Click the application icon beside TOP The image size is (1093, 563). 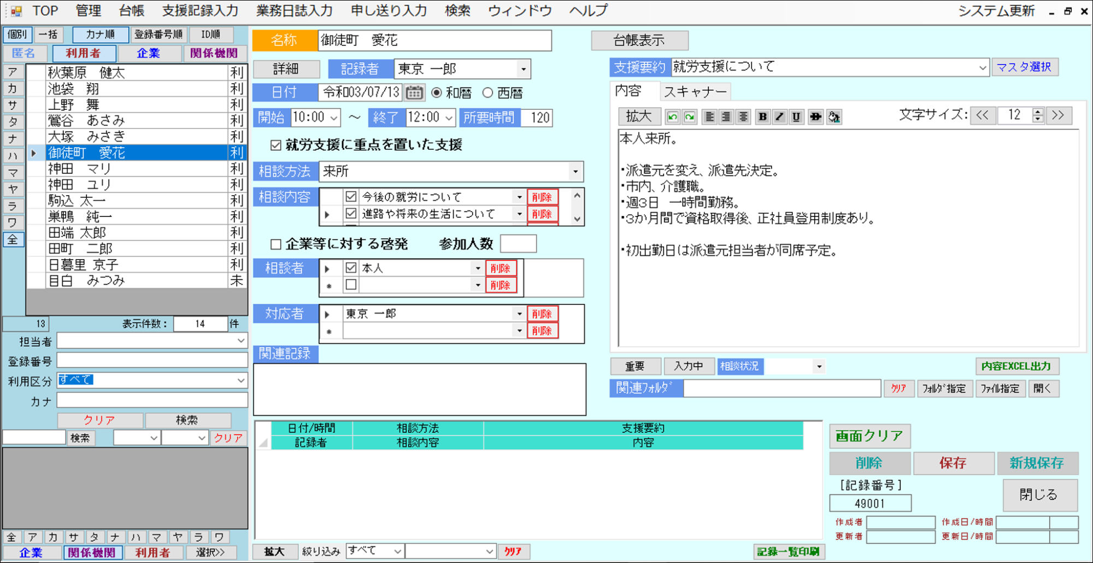[16, 11]
